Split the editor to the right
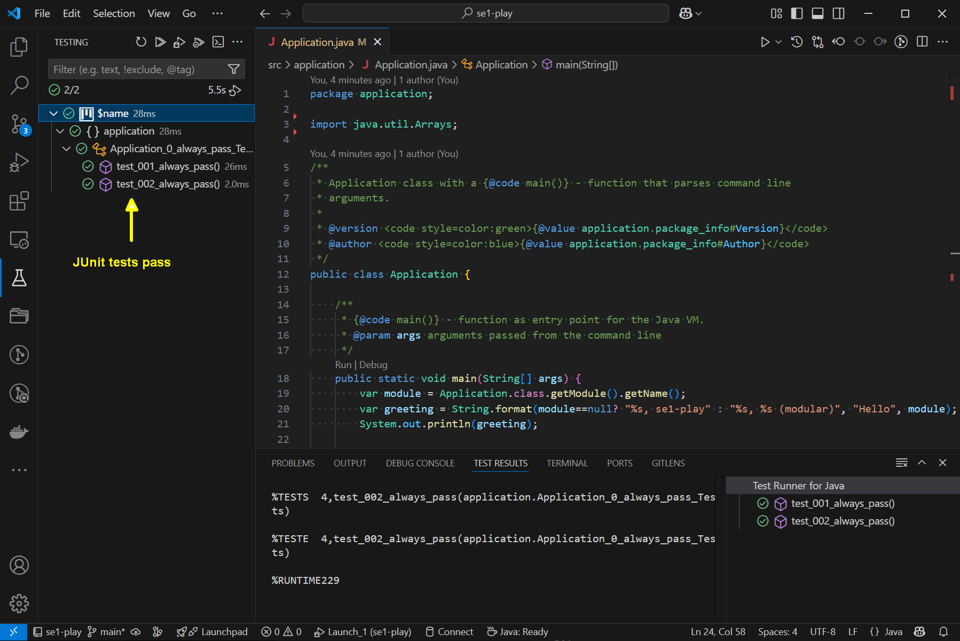 pyautogui.click(x=922, y=42)
